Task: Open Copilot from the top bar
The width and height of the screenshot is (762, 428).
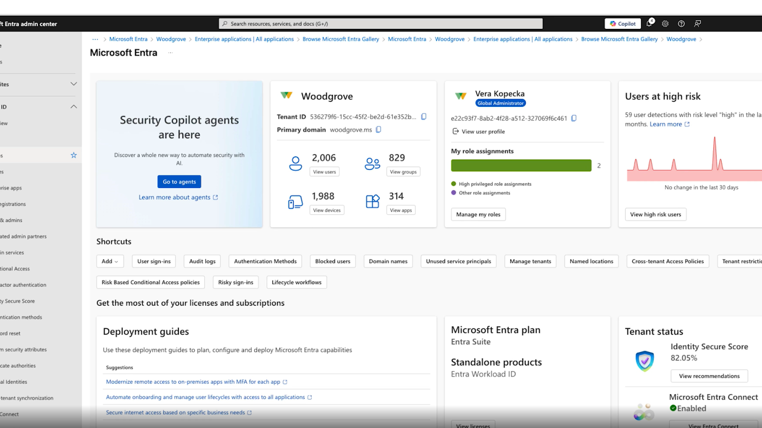Action: click(x=622, y=23)
